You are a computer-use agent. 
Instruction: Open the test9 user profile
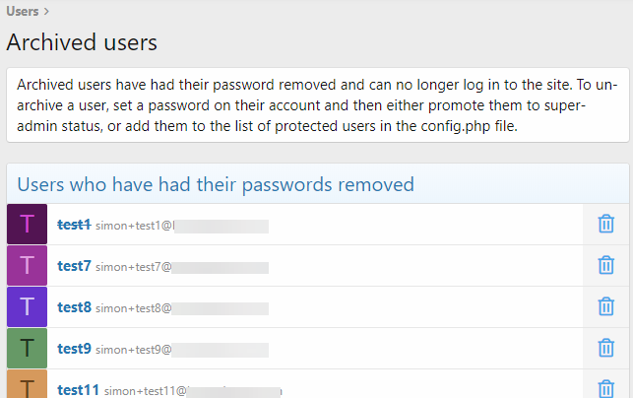74,349
